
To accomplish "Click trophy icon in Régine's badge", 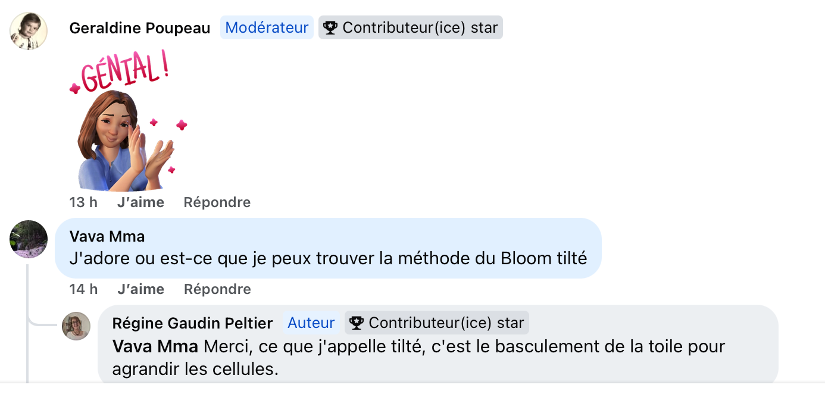I will click(x=357, y=323).
